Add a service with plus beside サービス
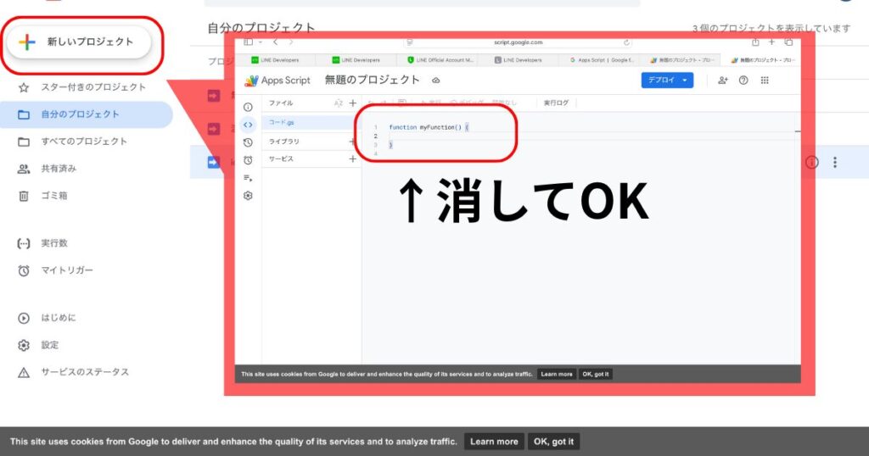Viewport: 869px width, 456px height. 352,159
